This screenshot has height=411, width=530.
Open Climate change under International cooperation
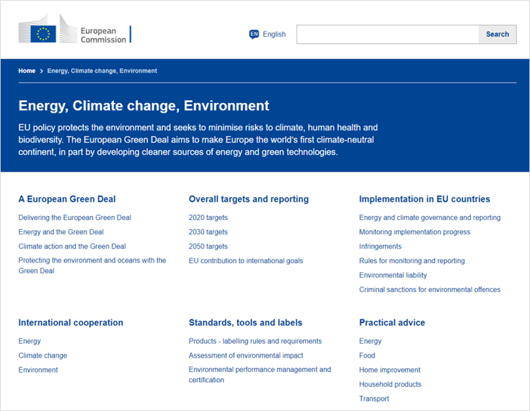(x=43, y=355)
